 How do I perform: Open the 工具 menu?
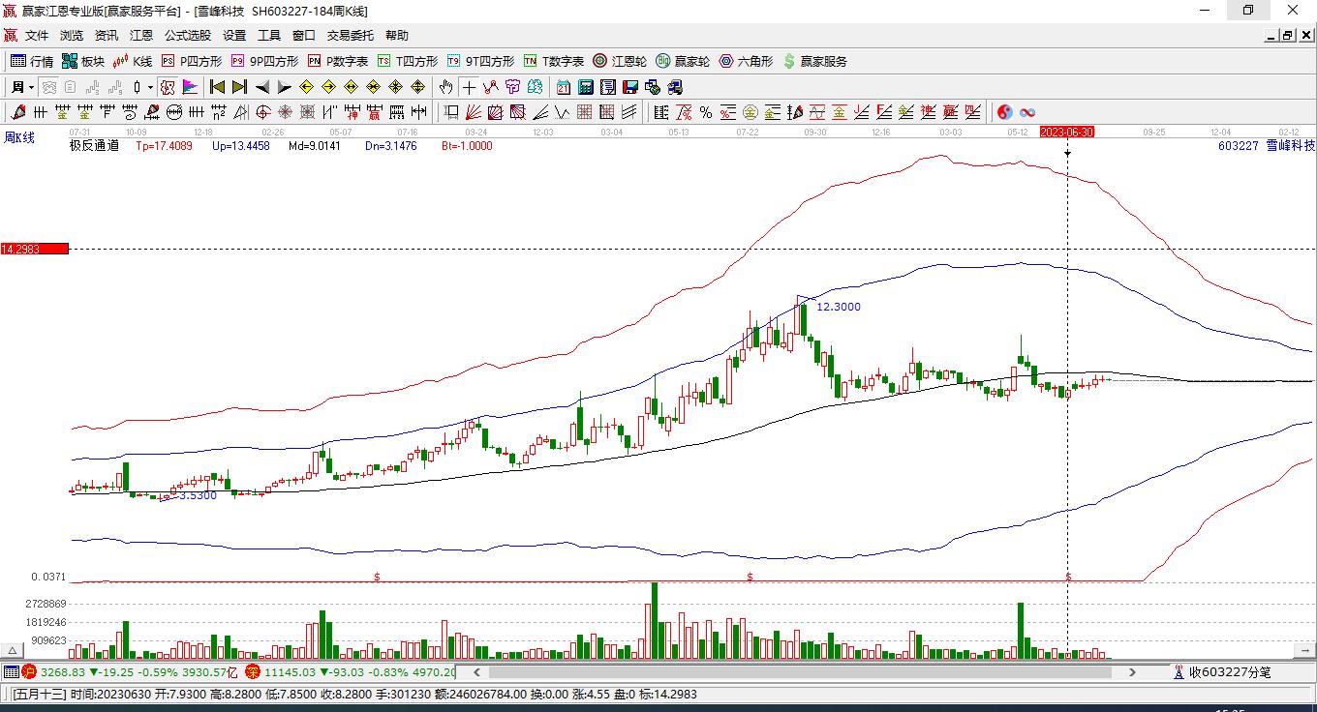click(x=269, y=36)
